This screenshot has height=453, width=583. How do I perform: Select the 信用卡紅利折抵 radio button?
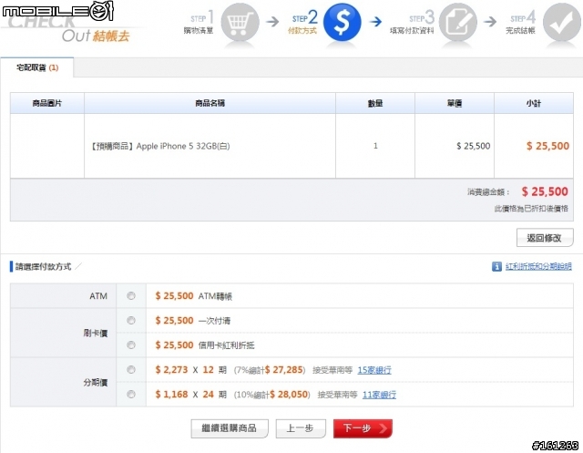point(131,345)
